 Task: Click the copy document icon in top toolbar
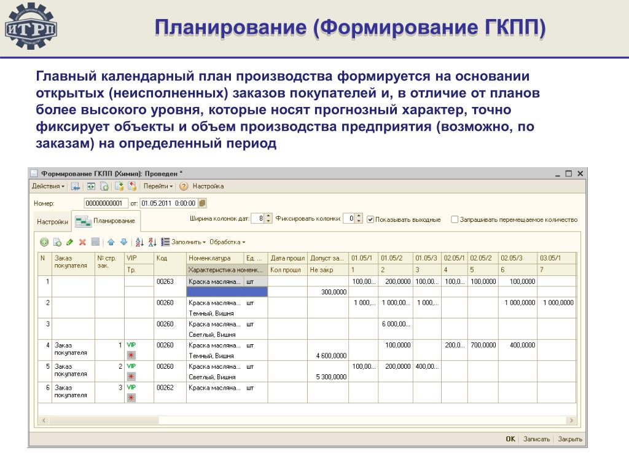pos(104,186)
